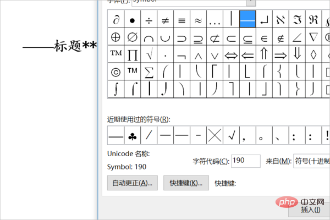Click the 自动更正(A)... button
This screenshot has height=220, width=330.
pyautogui.click(x=133, y=183)
